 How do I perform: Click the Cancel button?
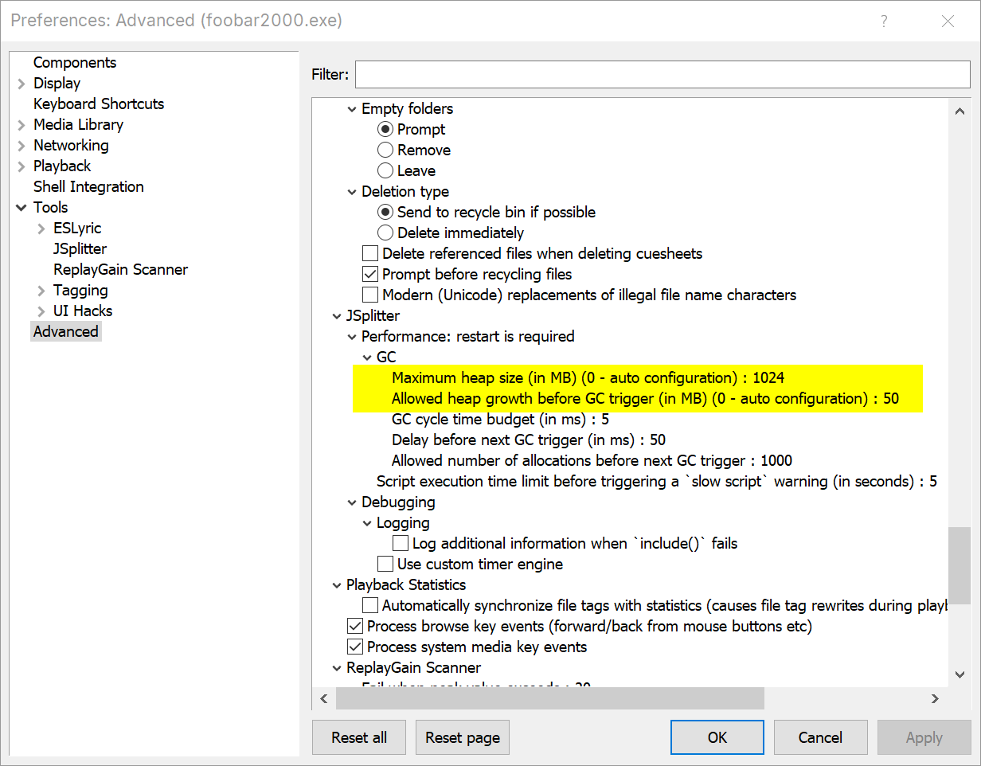point(821,737)
